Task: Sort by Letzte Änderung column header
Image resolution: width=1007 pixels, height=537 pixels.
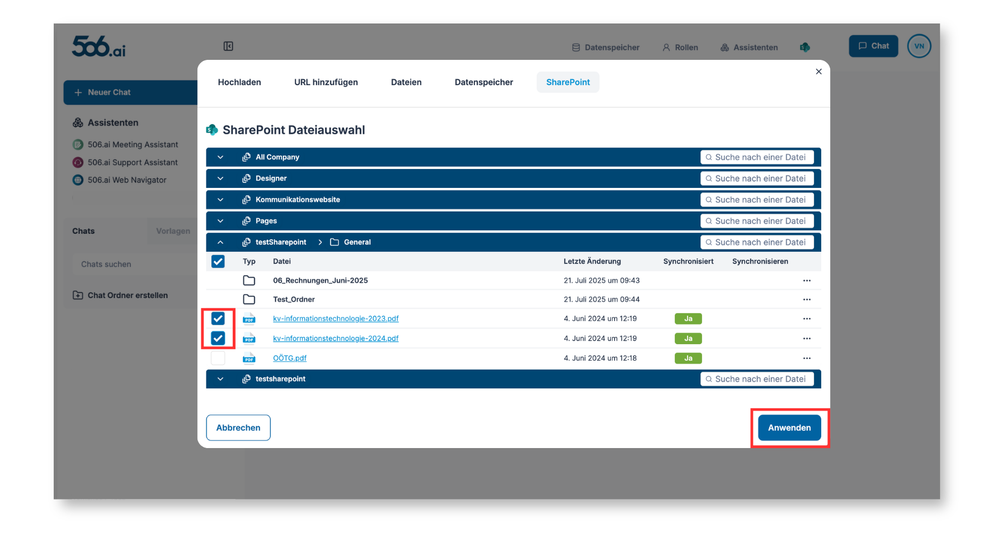Action: coord(592,261)
